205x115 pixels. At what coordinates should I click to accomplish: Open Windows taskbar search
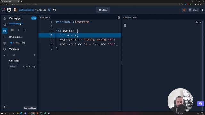click(x=6, y=113)
